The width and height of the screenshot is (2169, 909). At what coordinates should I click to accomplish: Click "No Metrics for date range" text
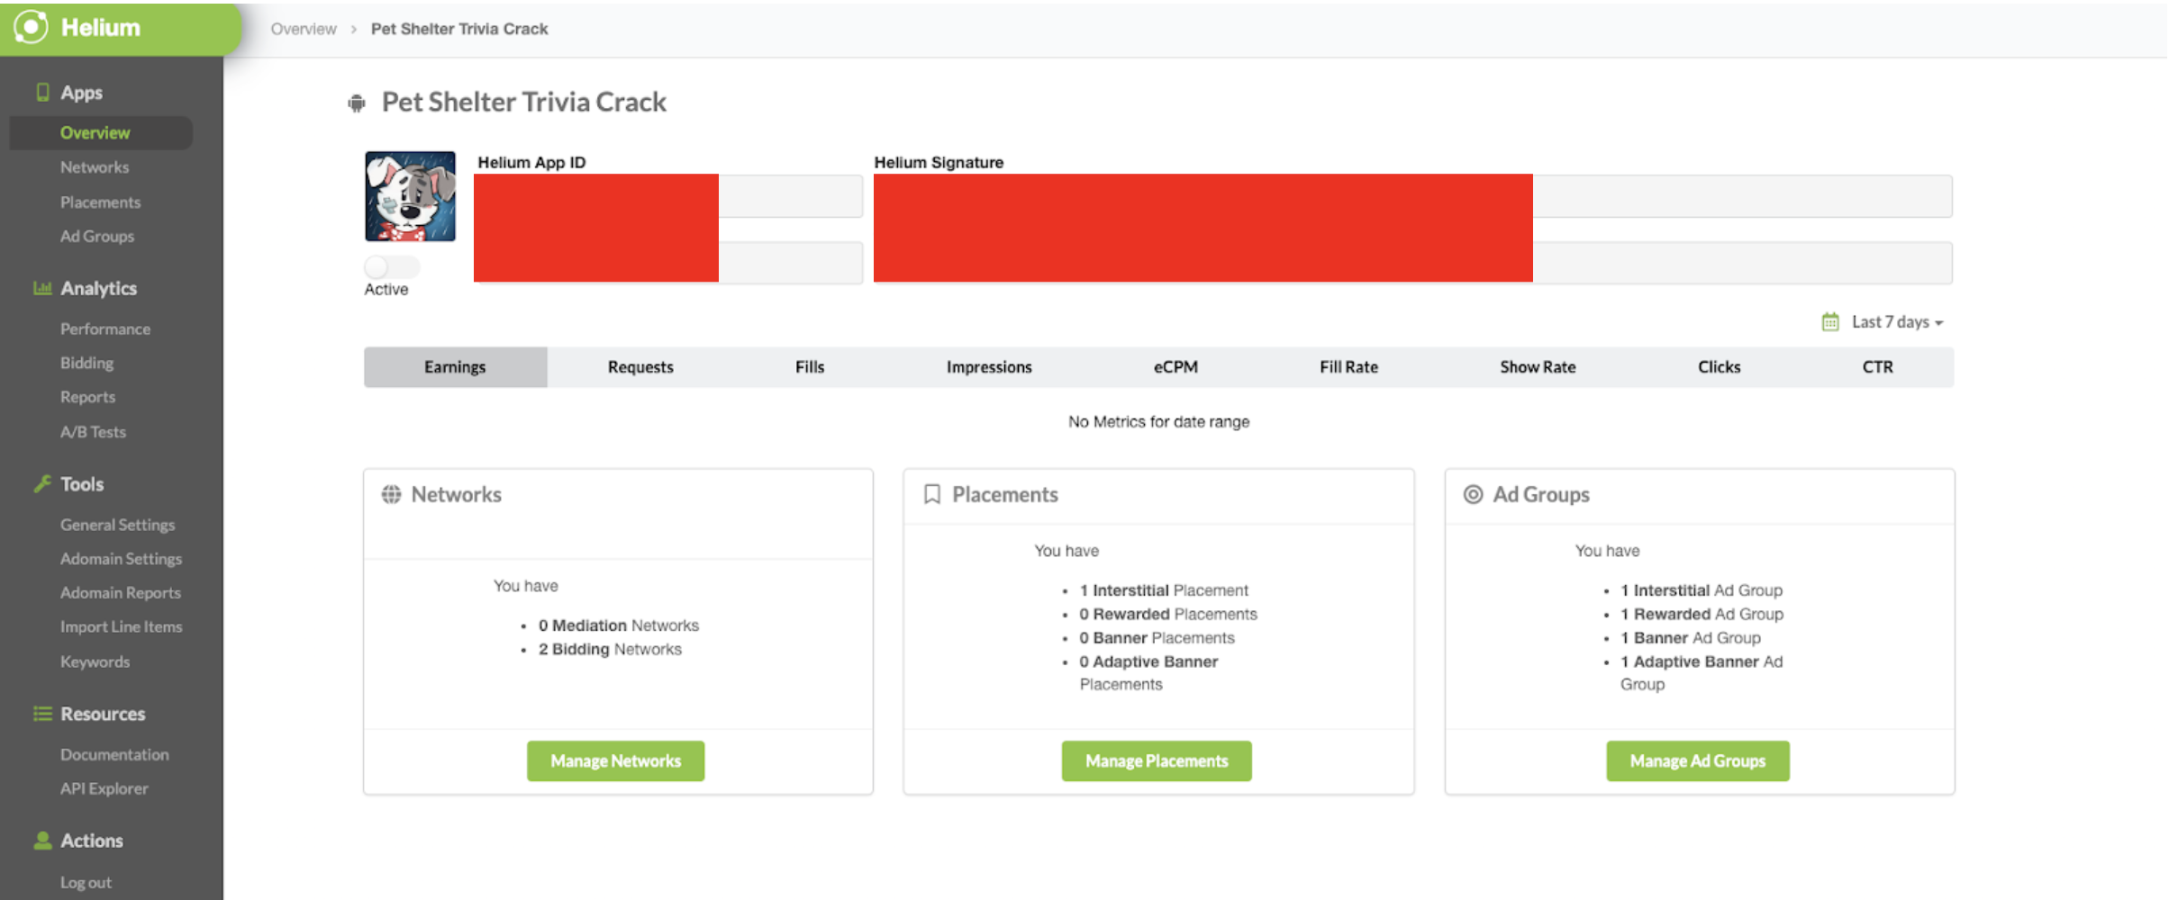coord(1158,421)
